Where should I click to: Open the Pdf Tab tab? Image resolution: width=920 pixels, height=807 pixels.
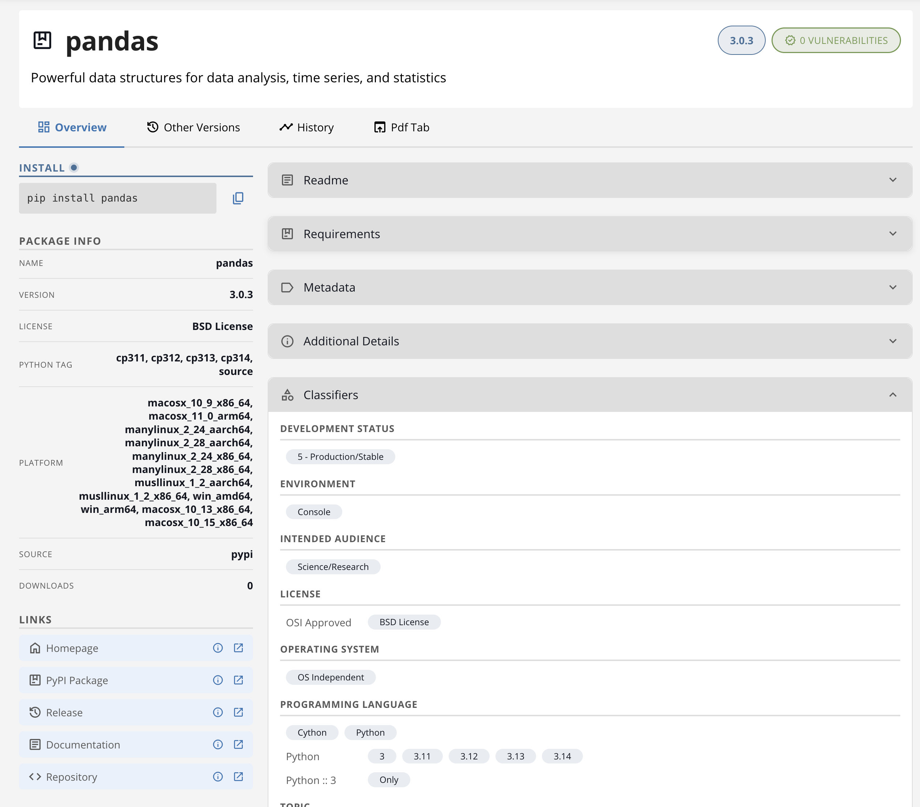click(x=401, y=127)
